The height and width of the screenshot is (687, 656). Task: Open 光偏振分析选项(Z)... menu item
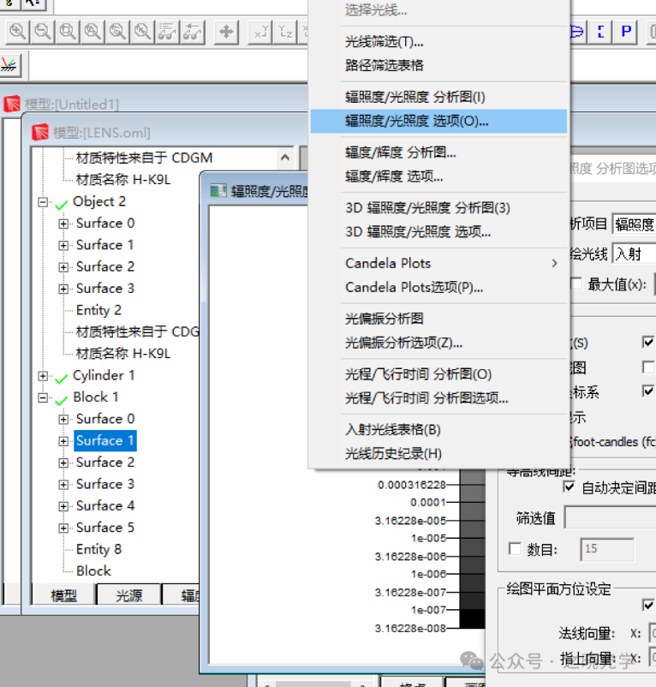(x=438, y=343)
